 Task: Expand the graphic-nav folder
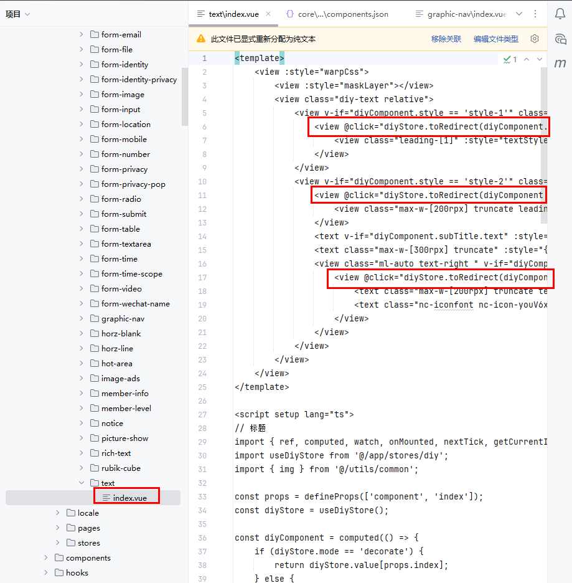coord(82,318)
